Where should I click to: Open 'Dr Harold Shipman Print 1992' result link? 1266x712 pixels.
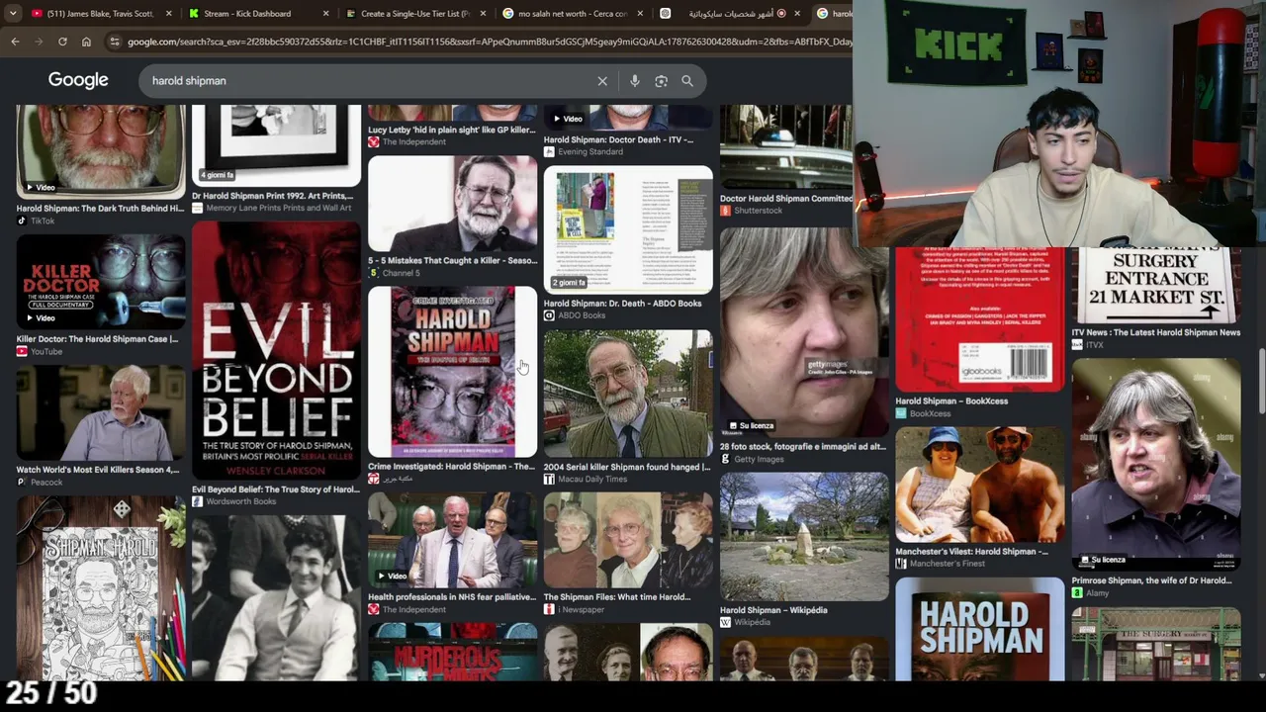click(x=273, y=196)
